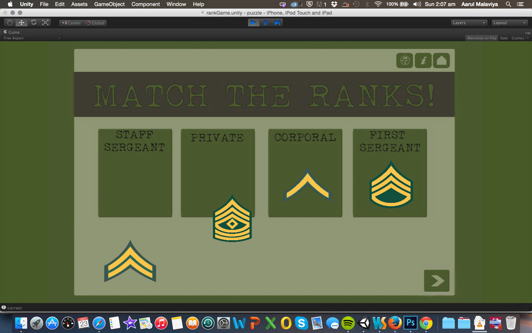Open the Layers dropdown
532x333 pixels.
click(469, 23)
